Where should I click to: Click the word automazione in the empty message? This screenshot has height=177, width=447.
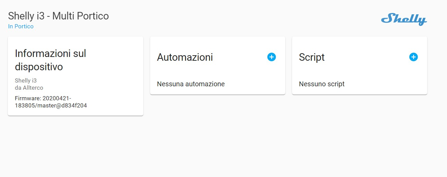205,84
